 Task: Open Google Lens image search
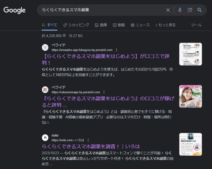click(190, 10)
